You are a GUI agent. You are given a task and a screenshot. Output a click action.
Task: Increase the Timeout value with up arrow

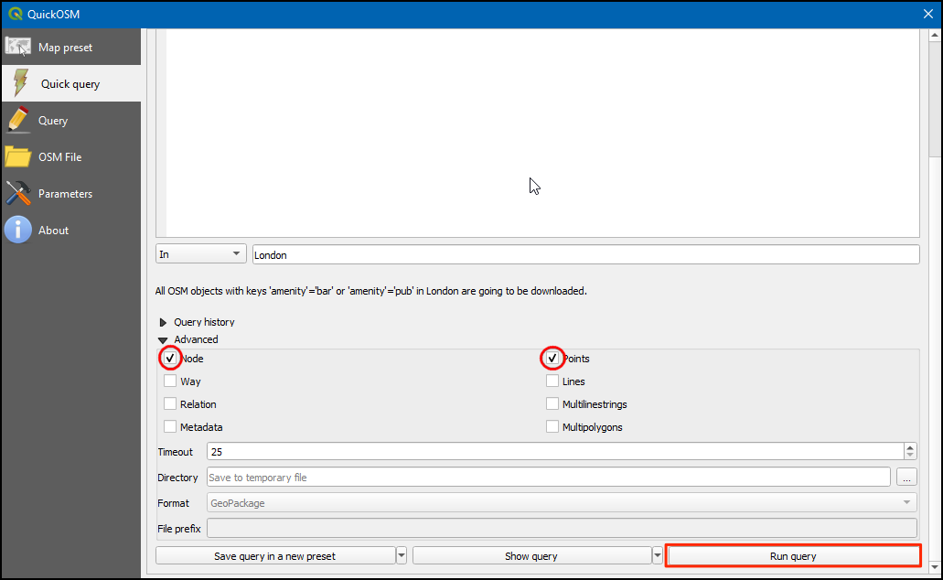click(x=909, y=447)
